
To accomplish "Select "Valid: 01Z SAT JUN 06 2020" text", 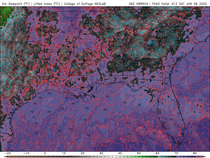I will tap(184, 4).
